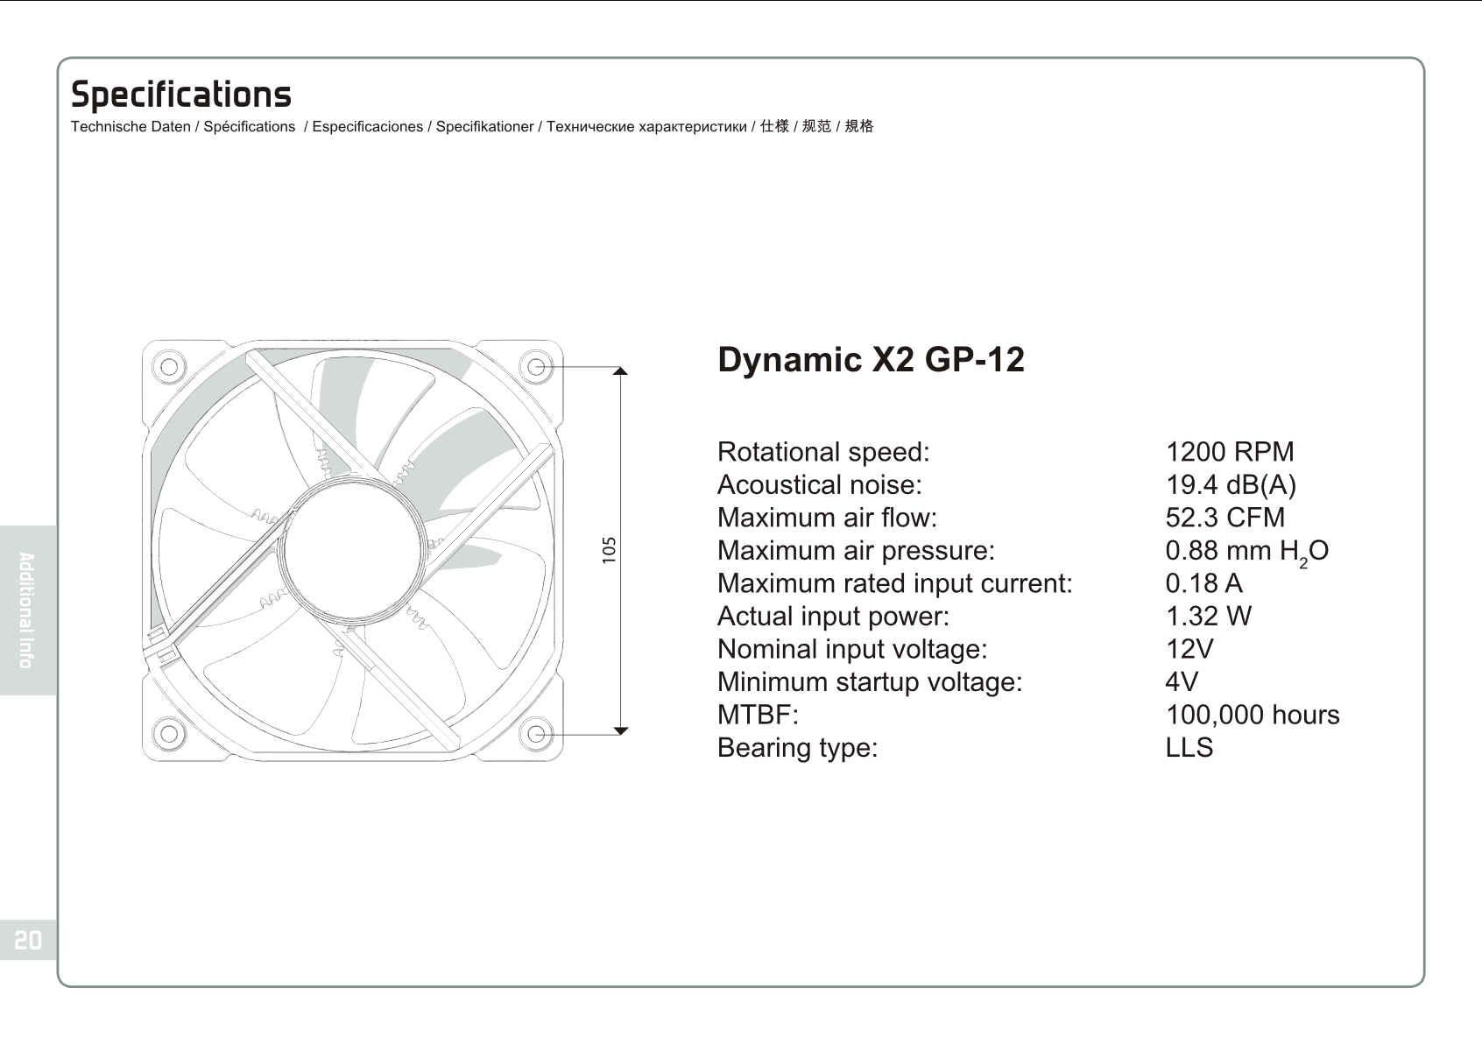Click the 'Minimum startup voltage:' label
Viewport: 1482px width, 1044px height.
(x=870, y=681)
